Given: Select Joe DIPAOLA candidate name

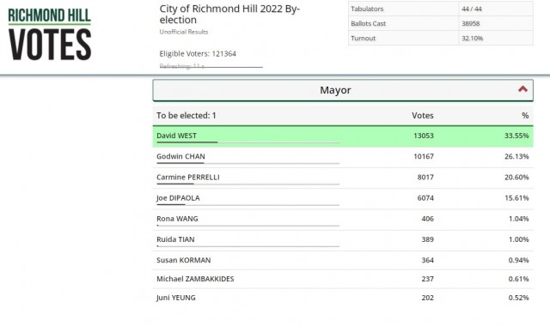Looking at the screenshot, I should click(x=178, y=198).
